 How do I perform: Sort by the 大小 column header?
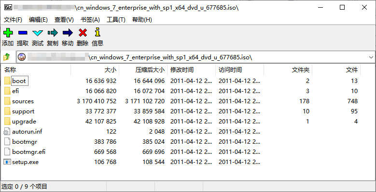[x=111, y=70]
